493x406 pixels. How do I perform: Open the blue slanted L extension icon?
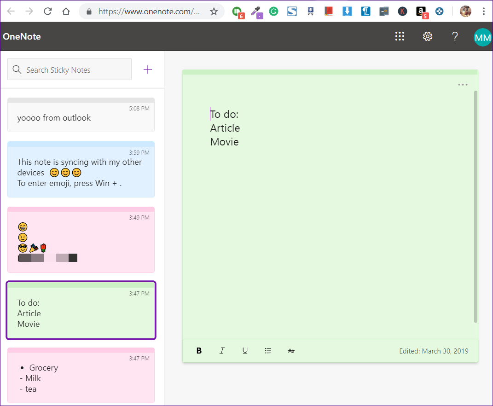click(365, 12)
